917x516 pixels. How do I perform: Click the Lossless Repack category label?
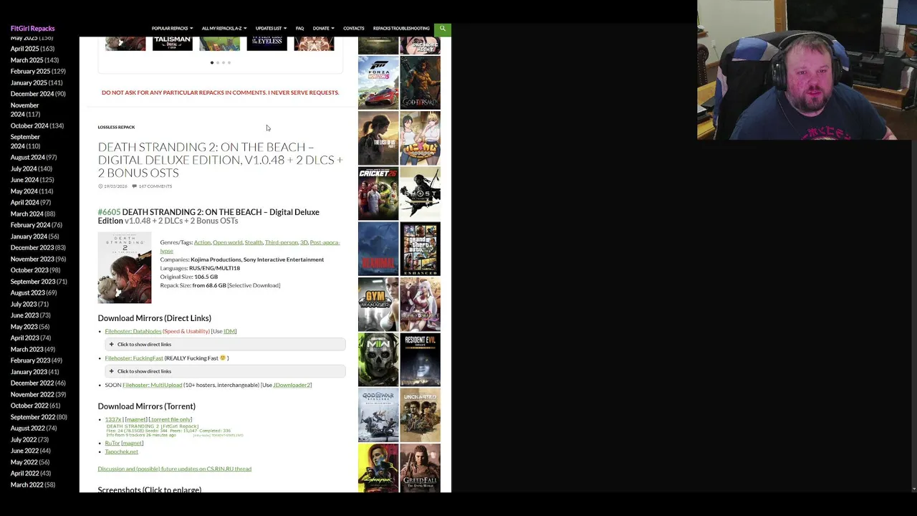pos(116,127)
